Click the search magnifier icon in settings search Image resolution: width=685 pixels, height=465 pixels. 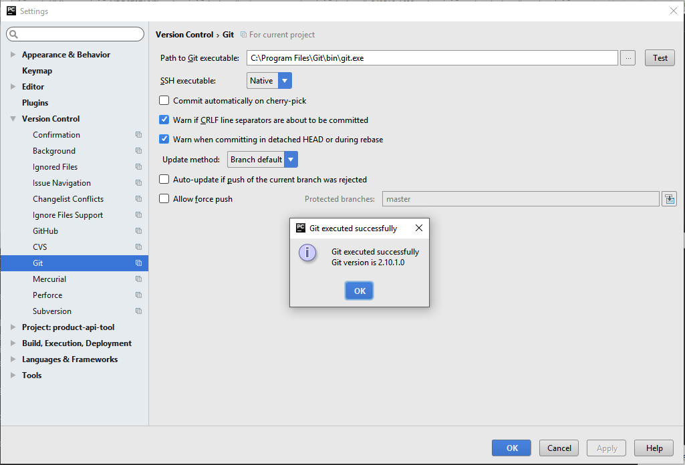click(13, 34)
